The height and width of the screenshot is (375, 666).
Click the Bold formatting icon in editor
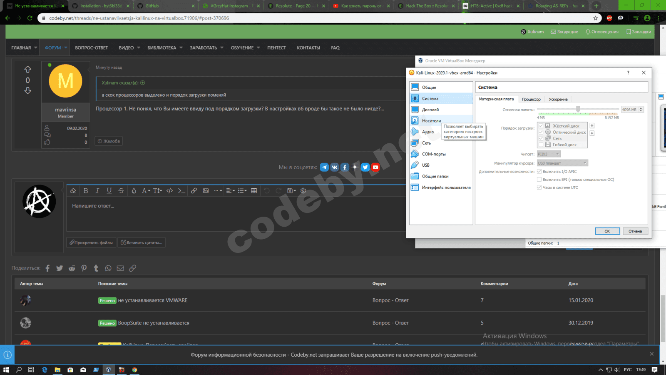tap(86, 191)
